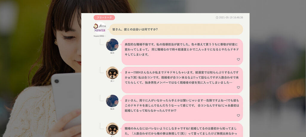Open M.H's ponytail avatar on the first reply
Image resolution: width=306 pixels, height=137 pixels.
(x=112, y=45)
